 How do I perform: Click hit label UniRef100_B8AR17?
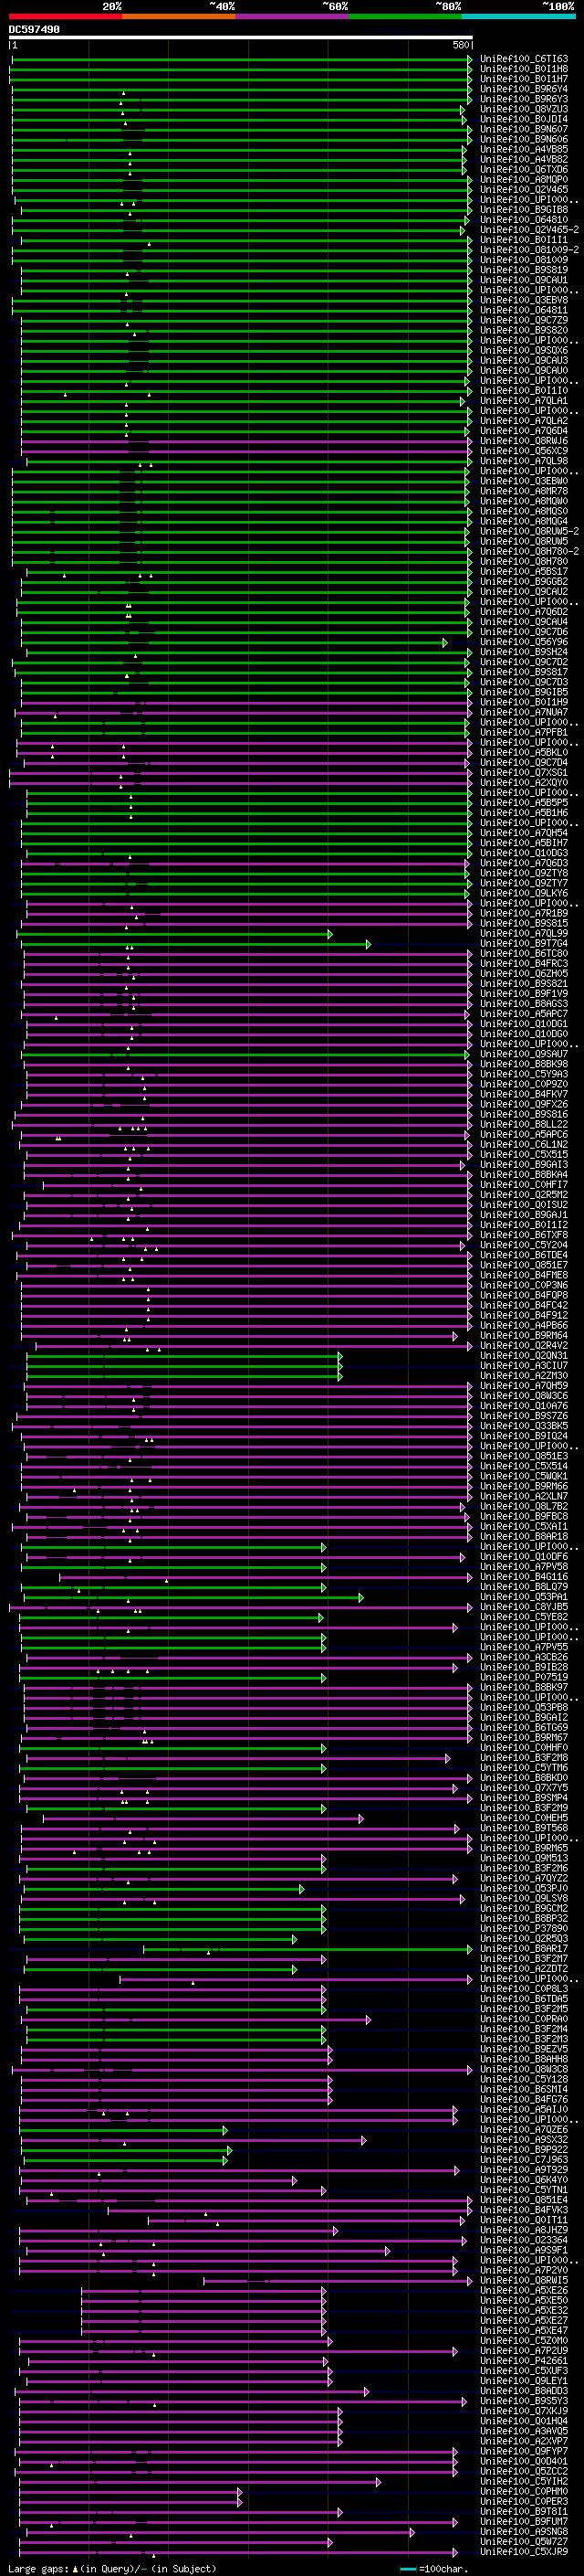[524, 1948]
